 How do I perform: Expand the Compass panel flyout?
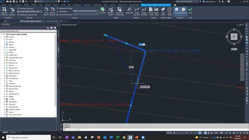click(x=180, y=18)
